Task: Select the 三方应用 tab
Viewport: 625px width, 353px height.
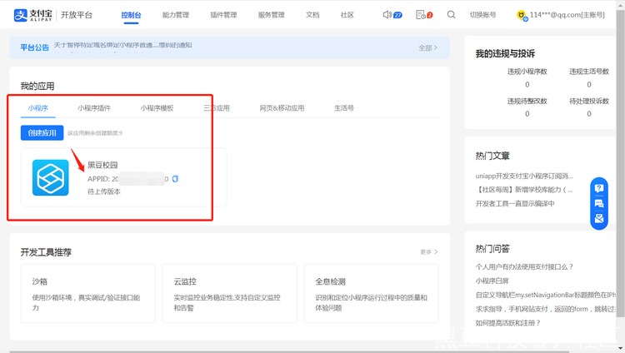Action: tap(217, 108)
